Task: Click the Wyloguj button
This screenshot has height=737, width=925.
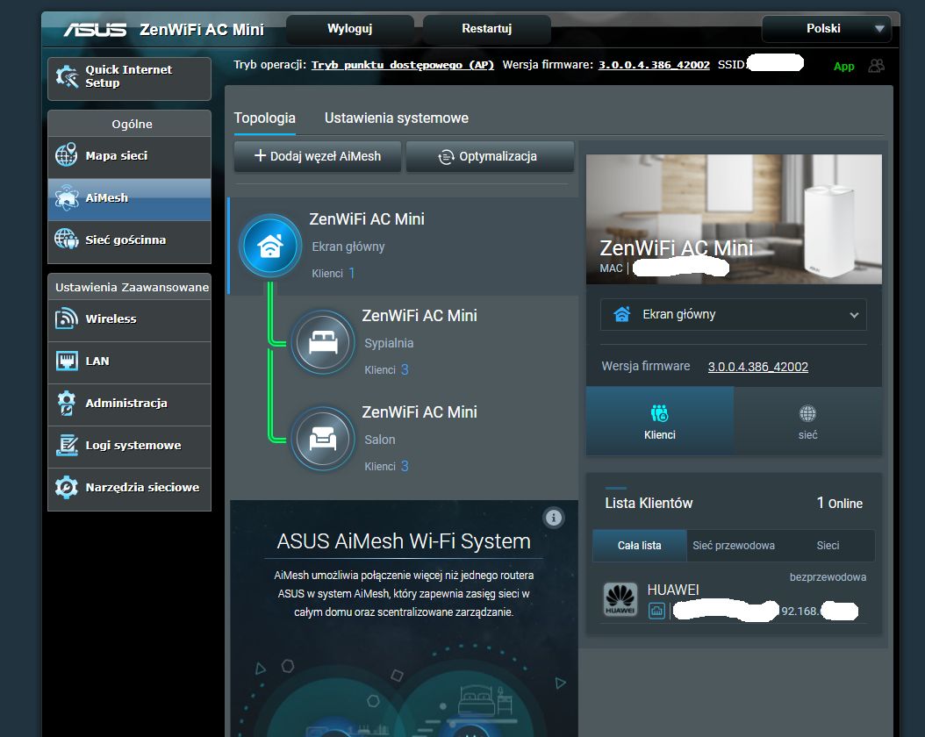Action: 350,29
